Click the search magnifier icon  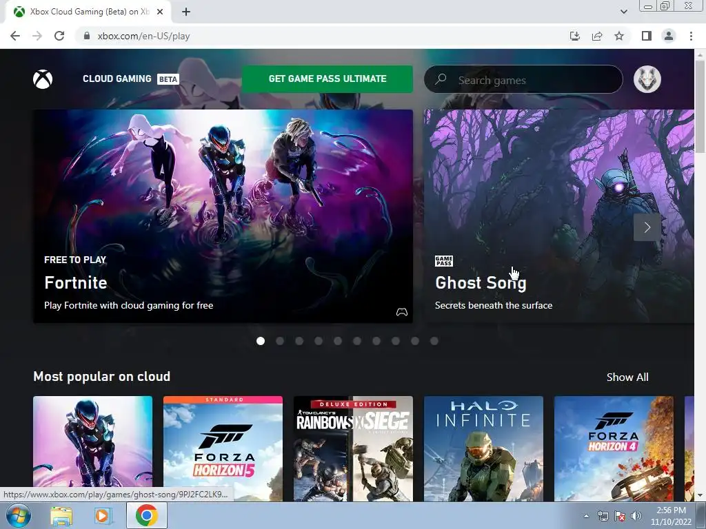(x=441, y=79)
